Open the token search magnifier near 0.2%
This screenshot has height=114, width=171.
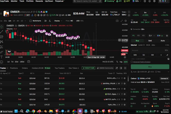[47, 15]
